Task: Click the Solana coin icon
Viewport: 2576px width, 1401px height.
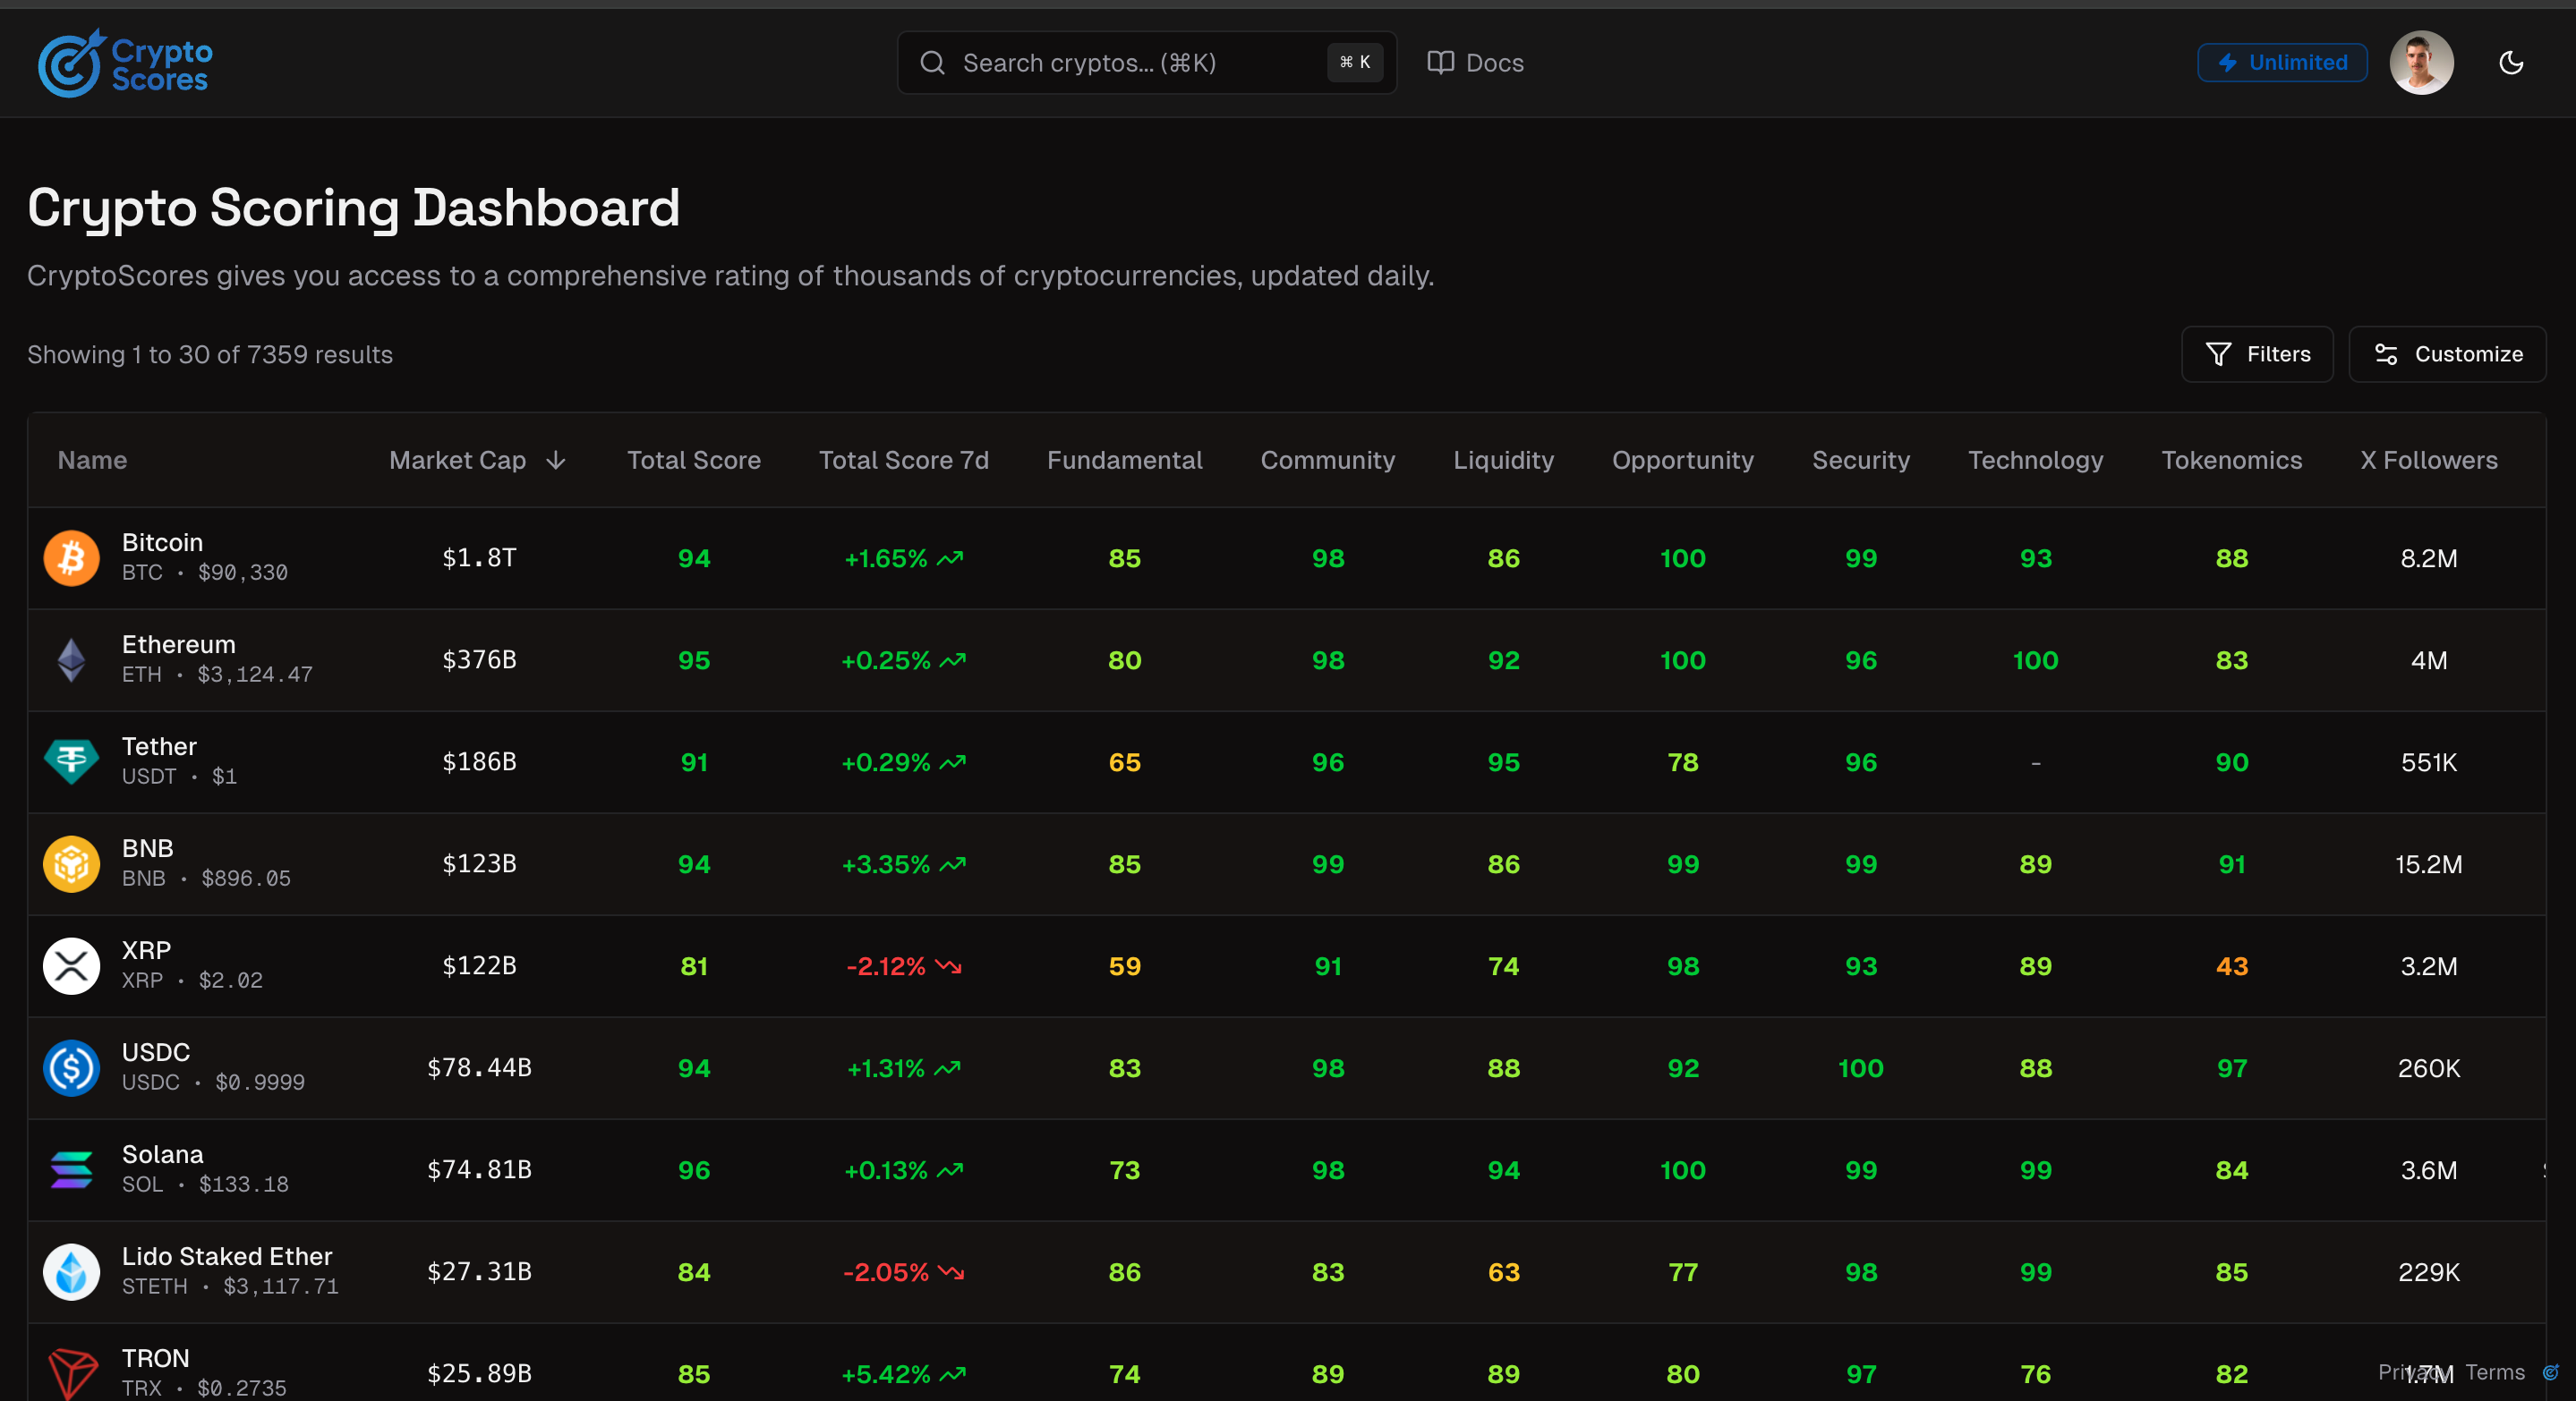Action: click(71, 1169)
